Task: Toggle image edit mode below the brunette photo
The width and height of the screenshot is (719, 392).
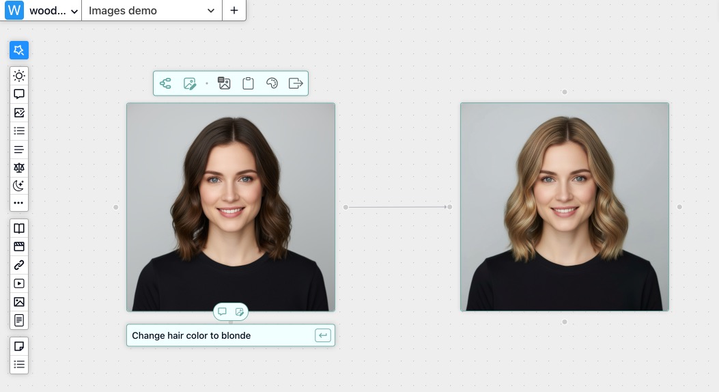Action: [x=240, y=311]
